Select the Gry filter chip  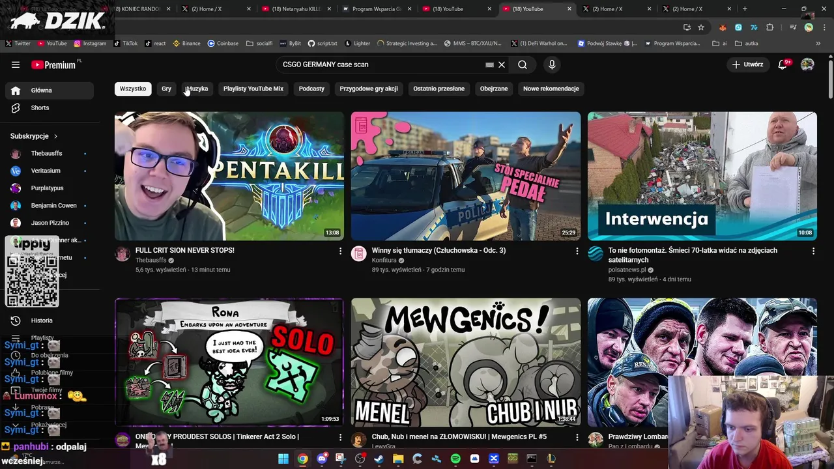[166, 89]
